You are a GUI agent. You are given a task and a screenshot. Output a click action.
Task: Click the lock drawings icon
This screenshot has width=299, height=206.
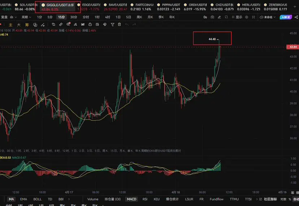pos(90,24)
